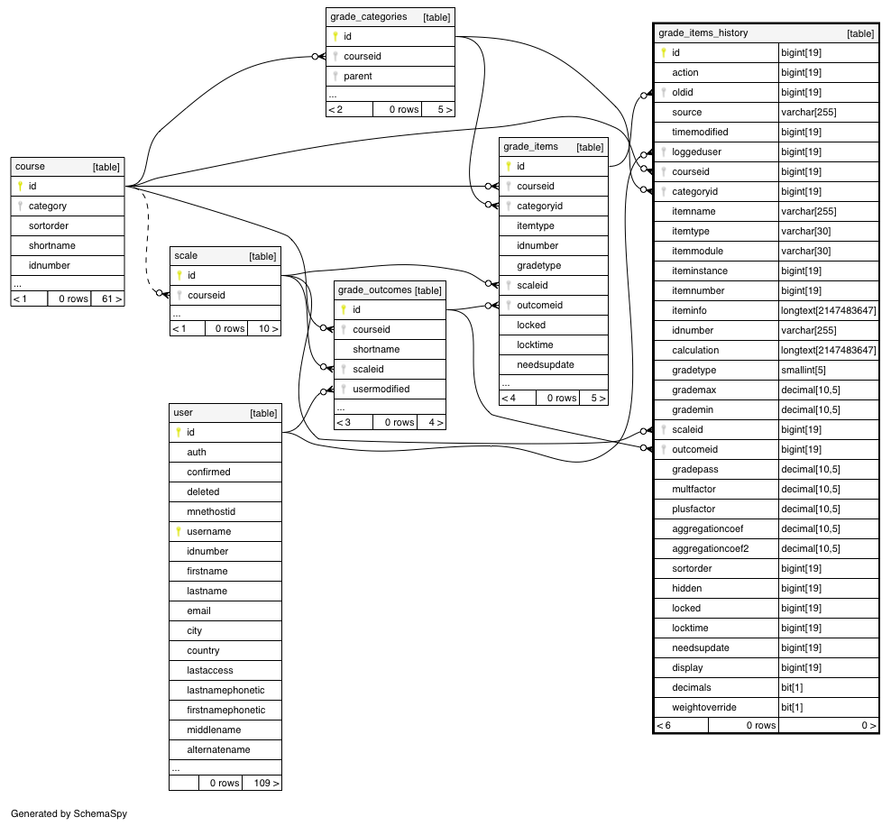Click the gray key icon next to category in course table
This screenshot has height=826, width=891.
click(20, 206)
